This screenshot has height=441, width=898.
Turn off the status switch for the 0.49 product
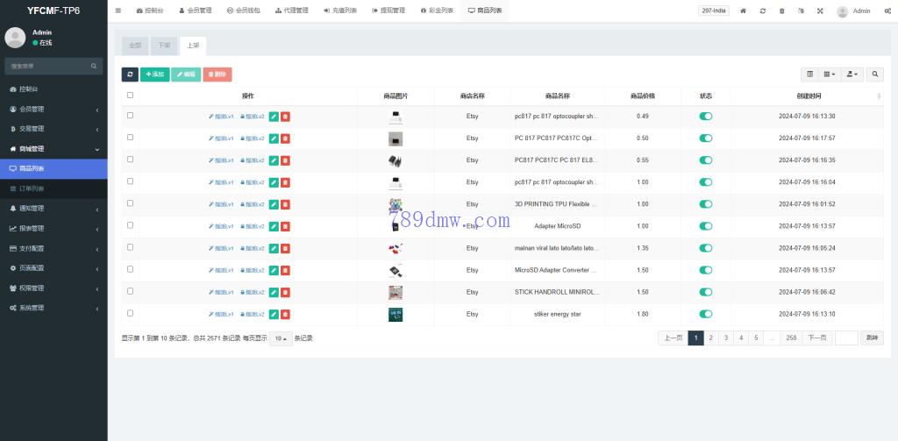(706, 117)
